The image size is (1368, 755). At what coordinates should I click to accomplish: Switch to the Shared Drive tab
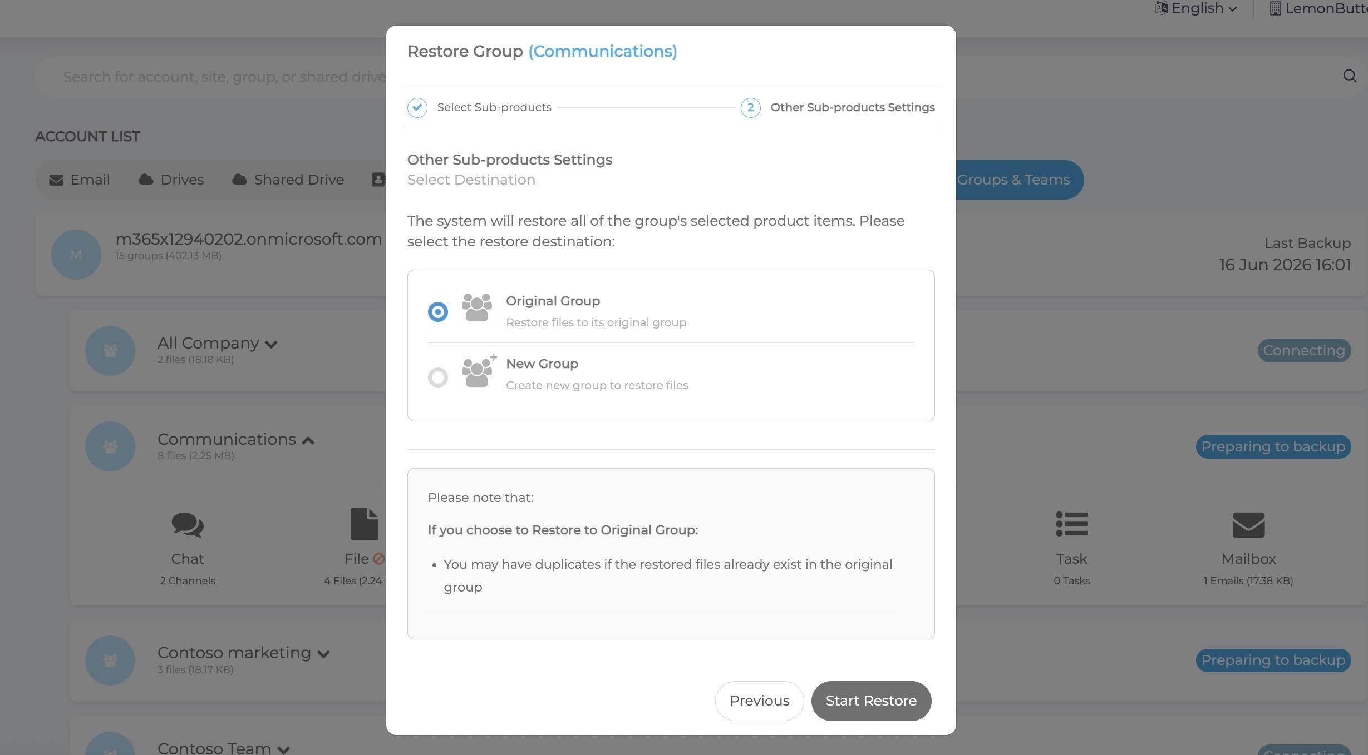(288, 180)
